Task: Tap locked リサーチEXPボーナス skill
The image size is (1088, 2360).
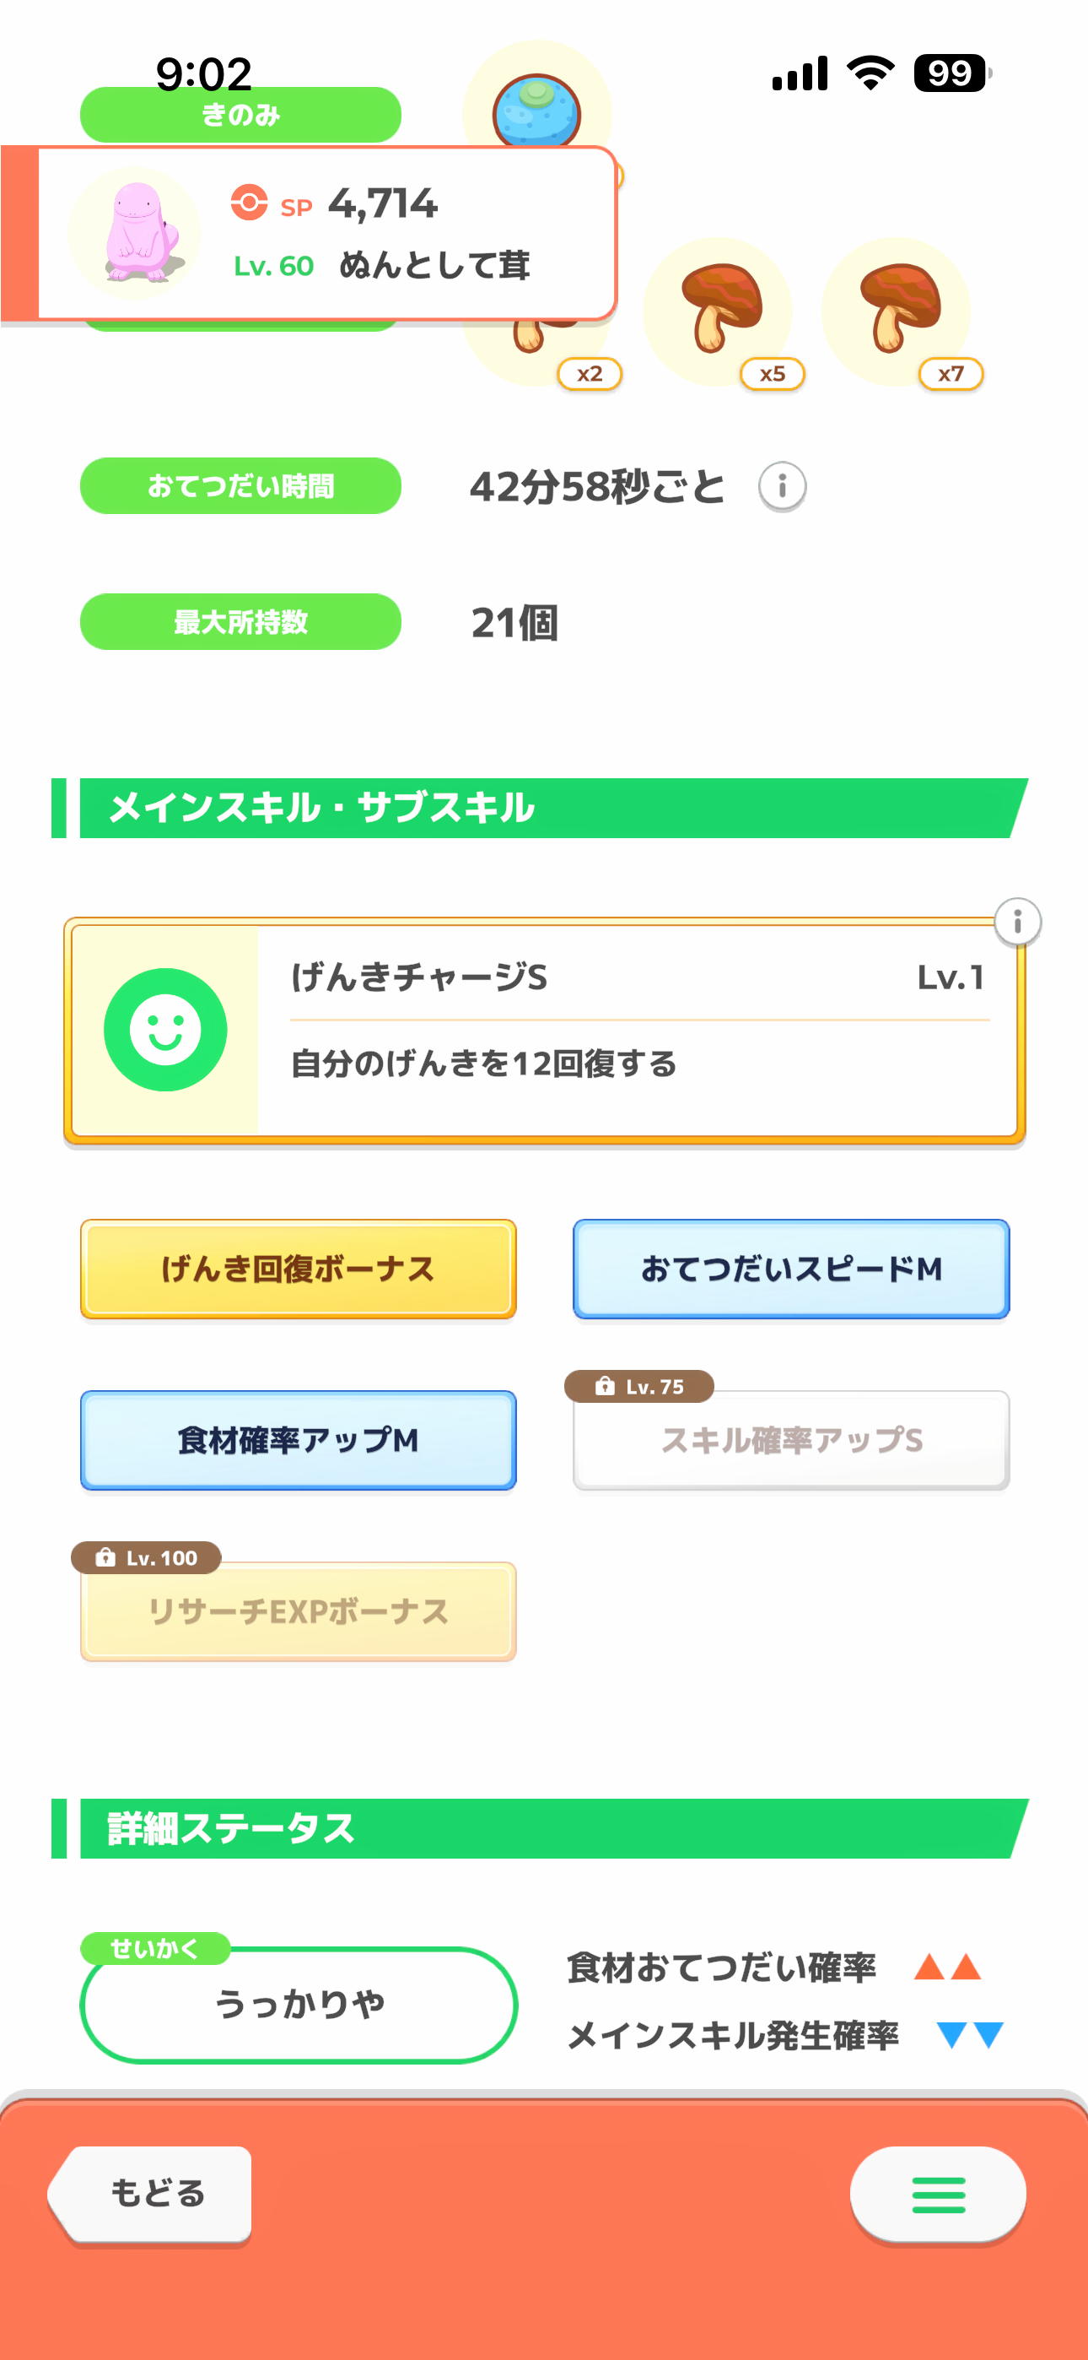Action: tap(299, 1612)
